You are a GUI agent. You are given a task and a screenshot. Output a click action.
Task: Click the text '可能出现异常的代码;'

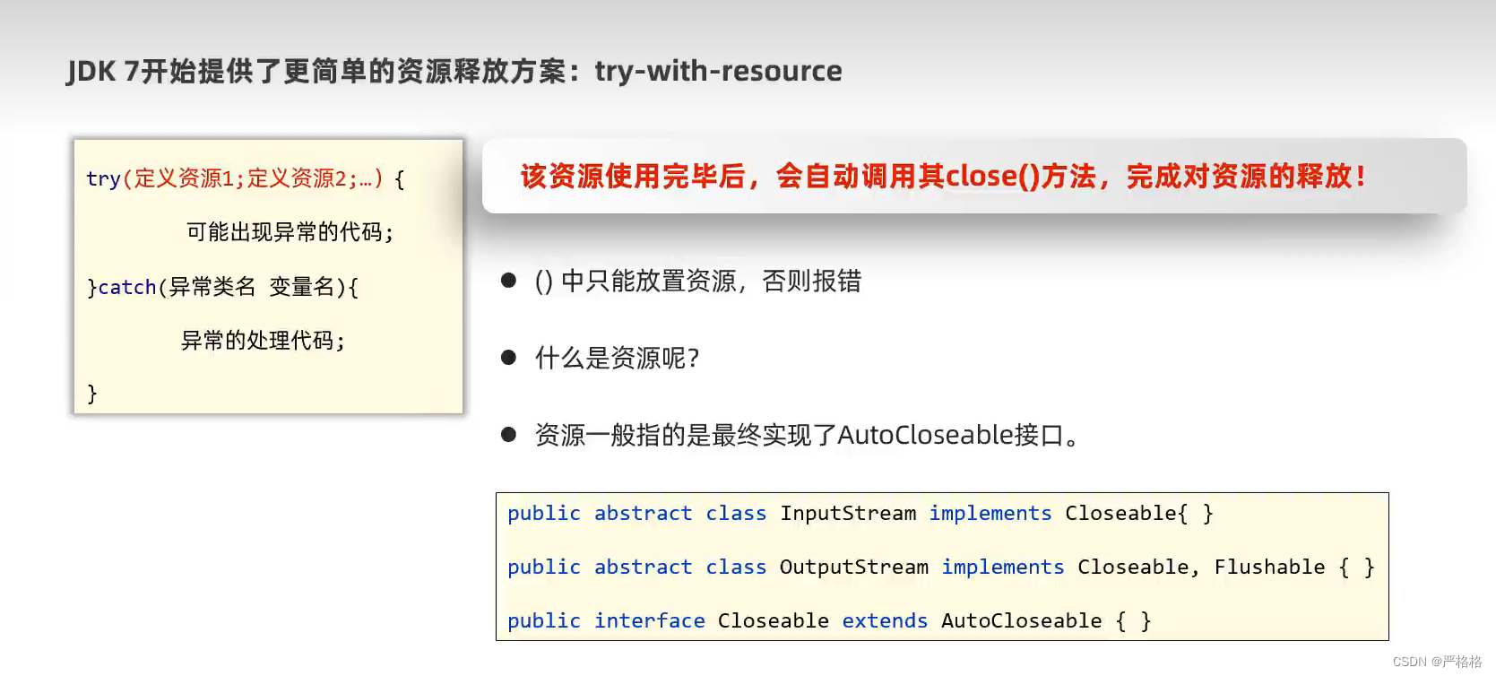pos(290,232)
